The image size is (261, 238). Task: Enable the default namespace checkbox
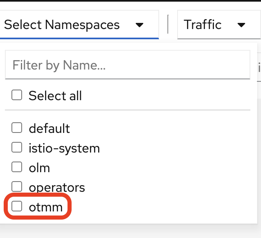(16, 128)
